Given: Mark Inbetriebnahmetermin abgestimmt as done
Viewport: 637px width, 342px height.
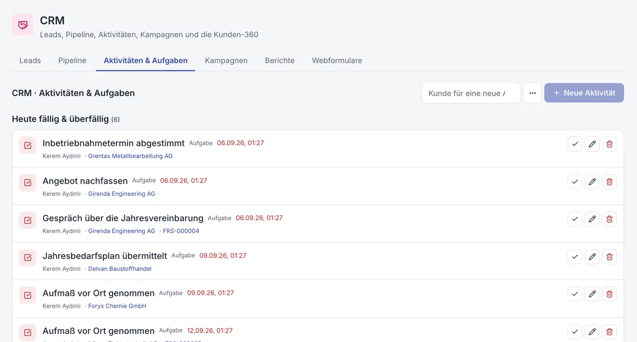Looking at the screenshot, I should 575,144.
